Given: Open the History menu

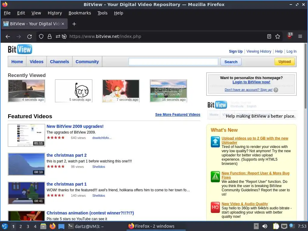Looking at the screenshot, I should coord(55,13).
